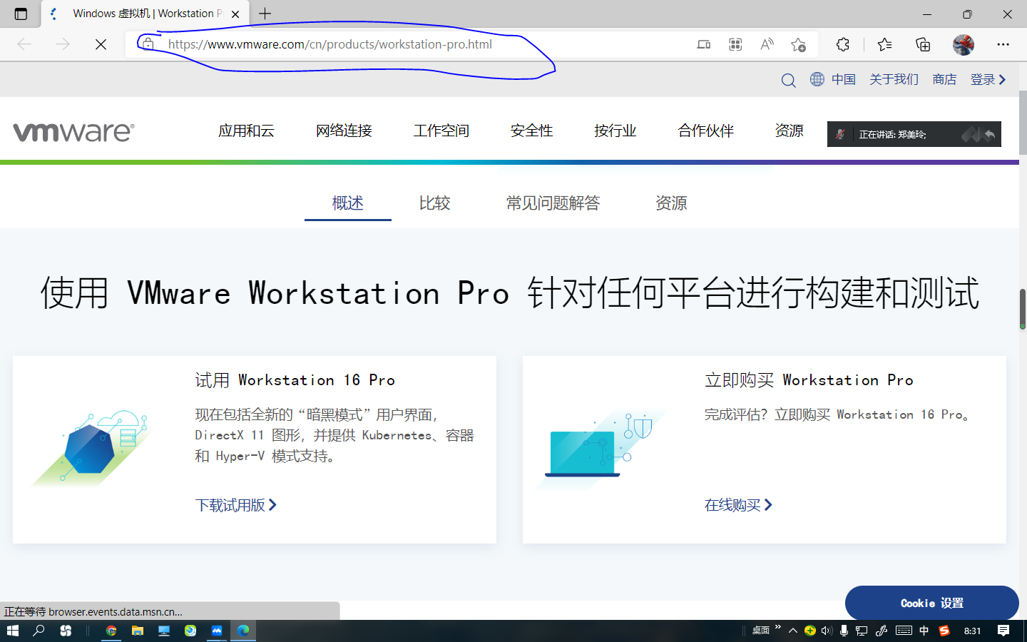Open the 资源 menu in main navigation
The width and height of the screenshot is (1027, 642).
789,131
